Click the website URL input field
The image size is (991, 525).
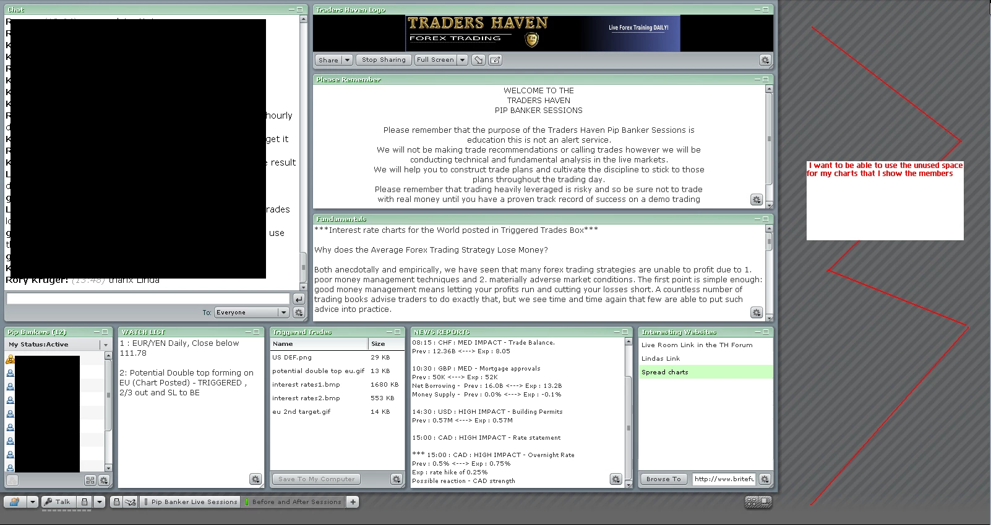(724, 479)
